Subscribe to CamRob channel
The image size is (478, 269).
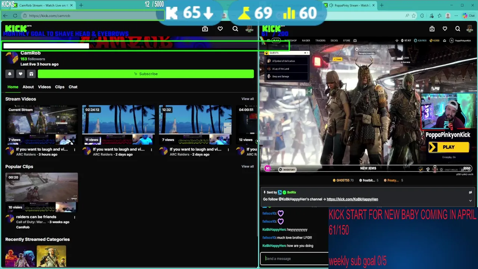tap(146, 74)
